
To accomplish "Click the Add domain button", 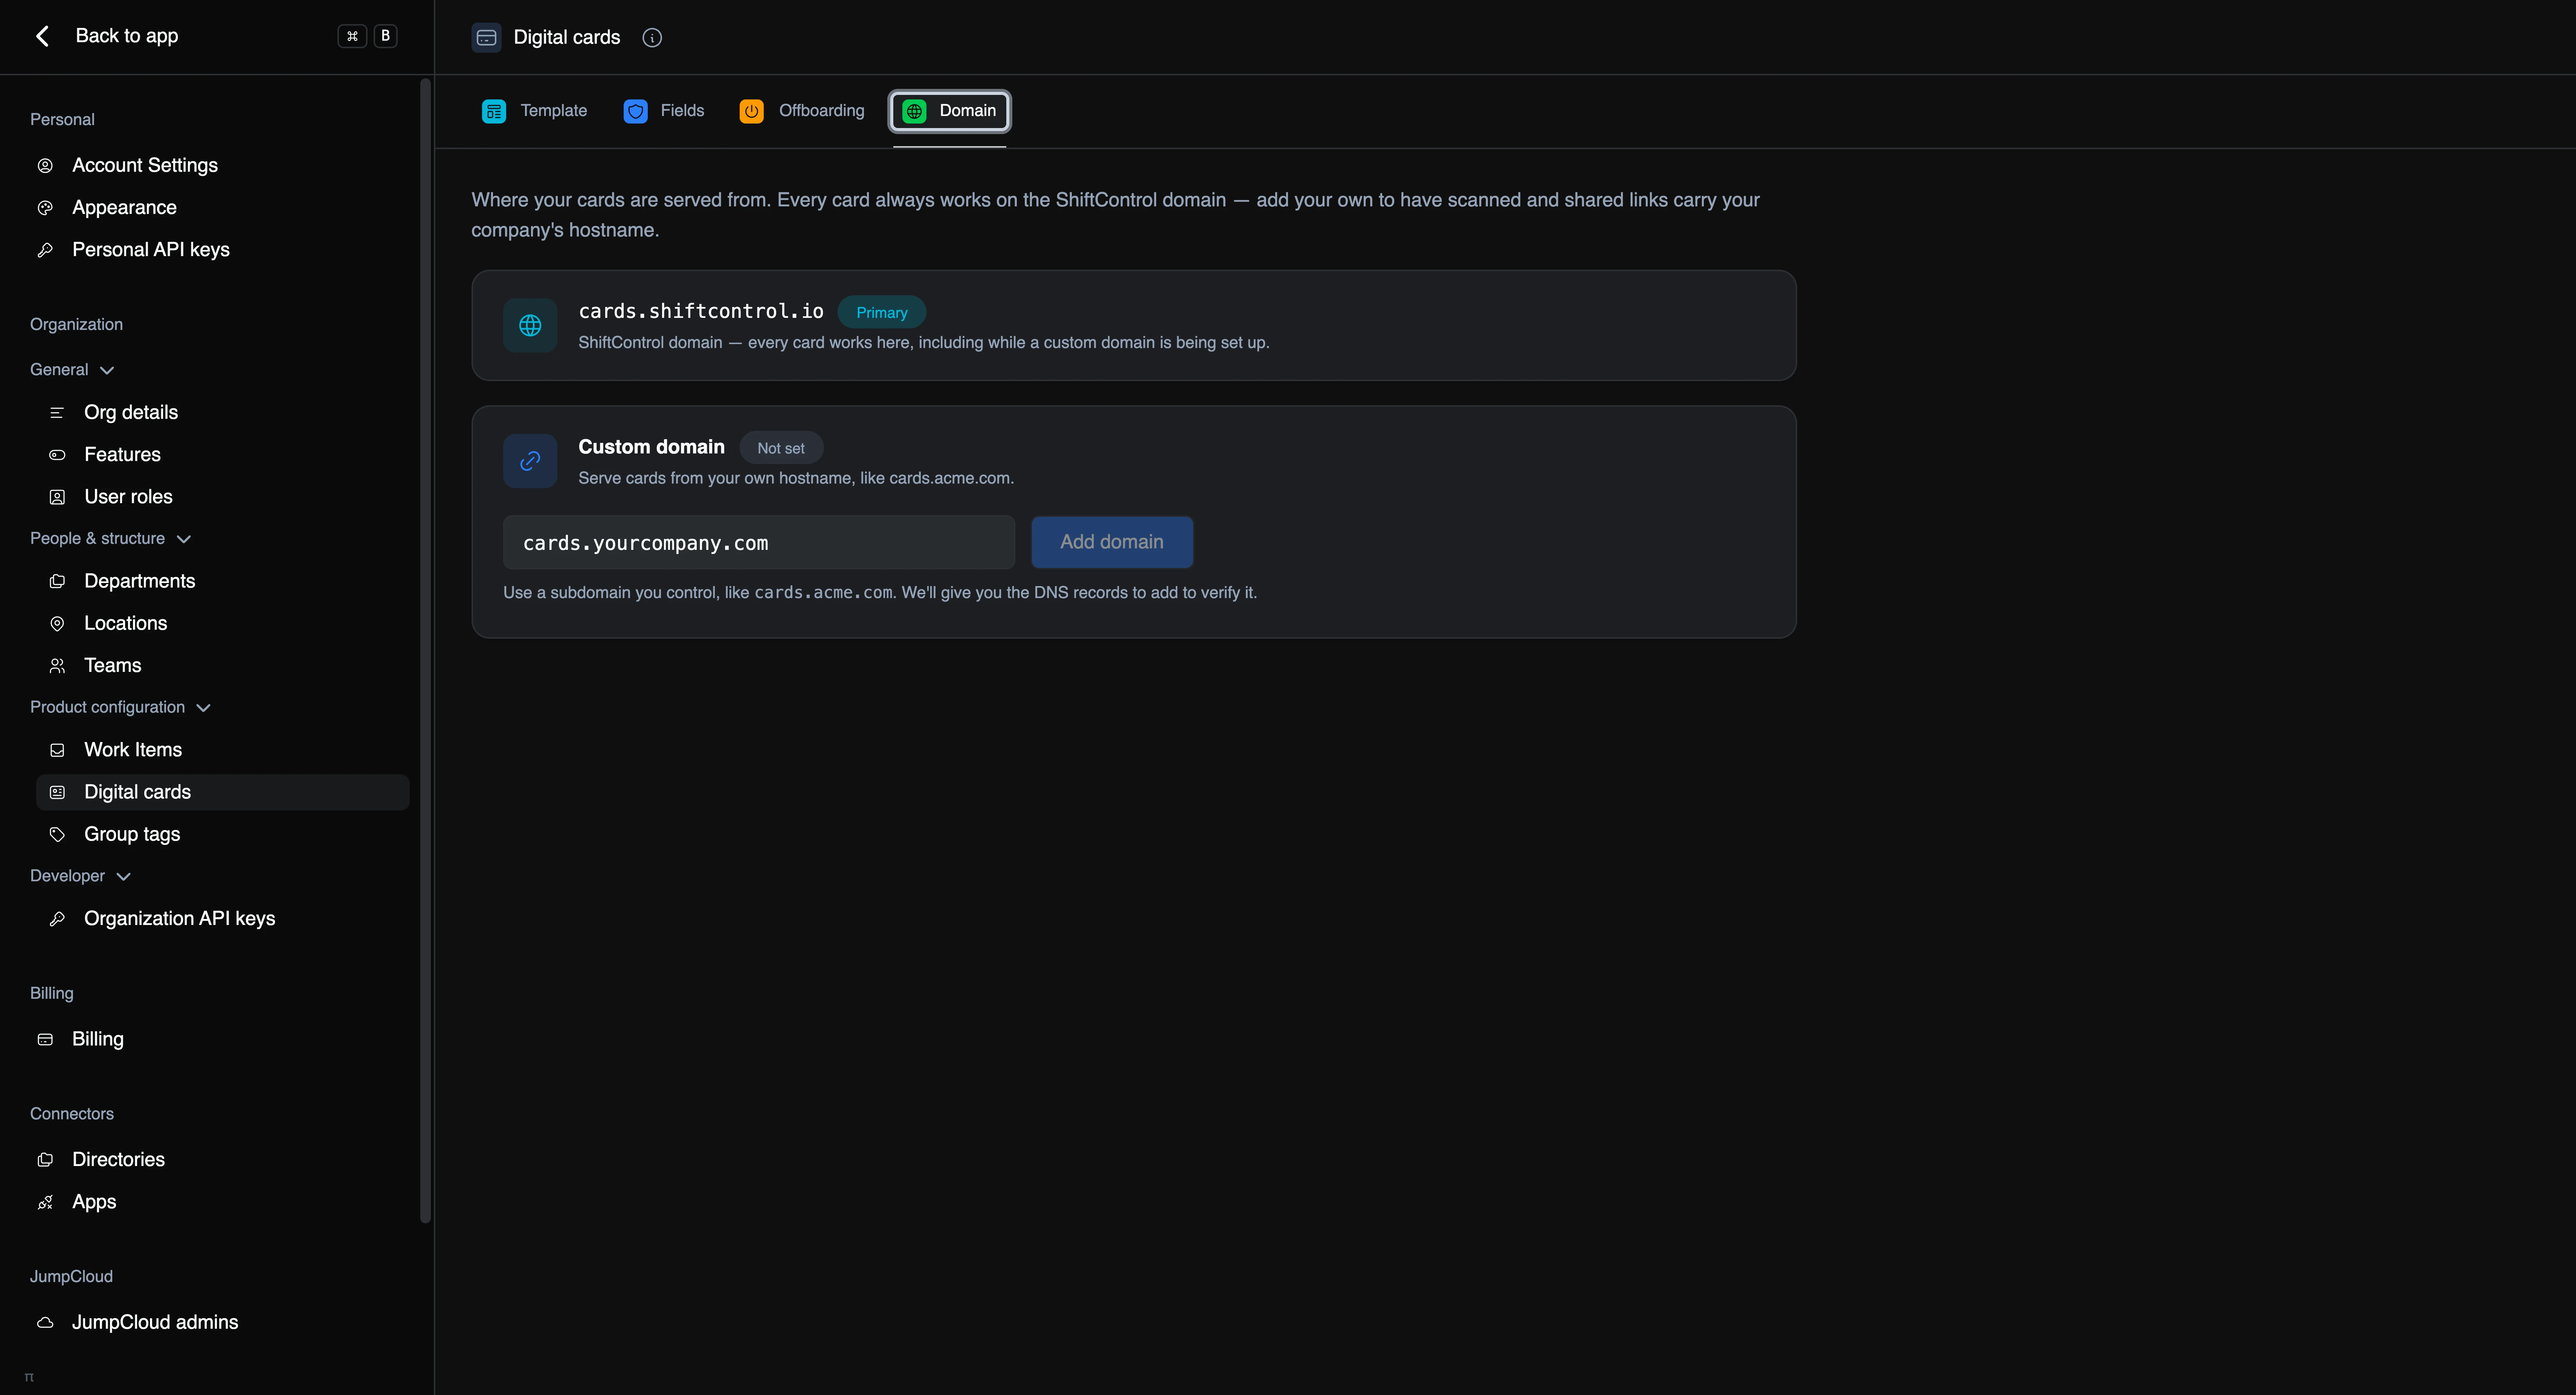I will pos(1112,542).
